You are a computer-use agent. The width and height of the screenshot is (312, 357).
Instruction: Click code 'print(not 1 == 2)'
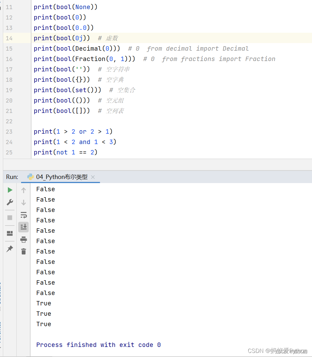[65, 152]
